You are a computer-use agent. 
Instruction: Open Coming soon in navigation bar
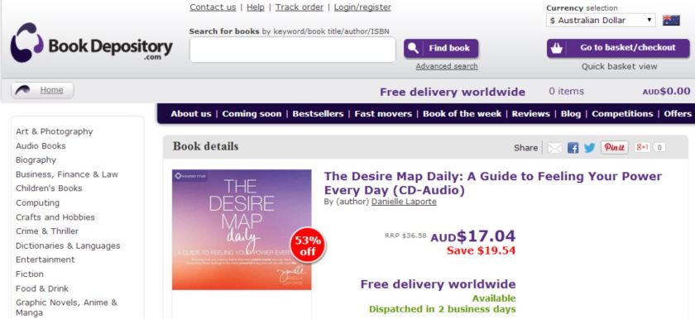pyautogui.click(x=252, y=114)
